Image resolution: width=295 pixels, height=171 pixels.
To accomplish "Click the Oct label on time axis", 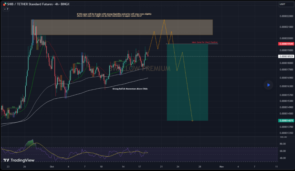I will pos(52,167).
